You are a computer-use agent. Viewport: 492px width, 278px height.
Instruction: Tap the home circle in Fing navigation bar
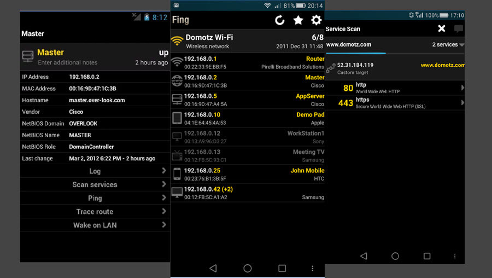pos(248,268)
